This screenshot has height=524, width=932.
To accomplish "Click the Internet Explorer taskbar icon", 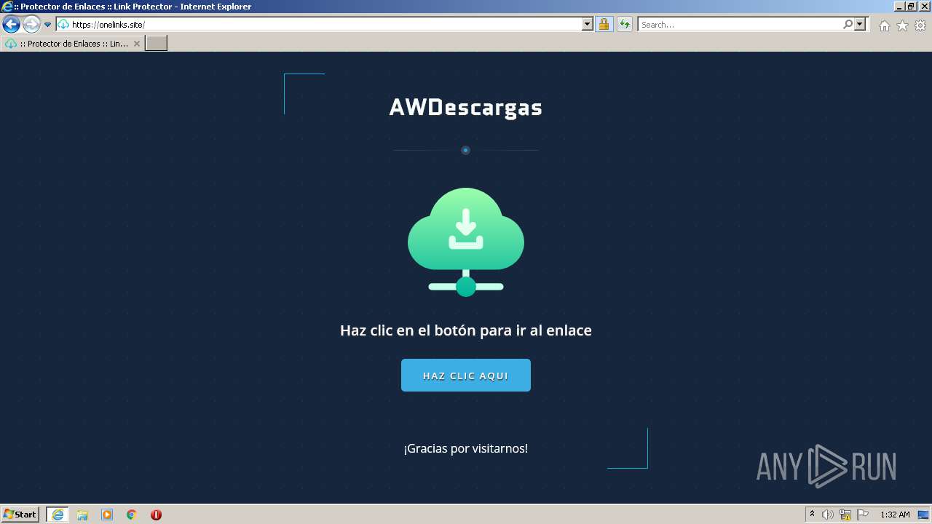I will pyautogui.click(x=58, y=515).
